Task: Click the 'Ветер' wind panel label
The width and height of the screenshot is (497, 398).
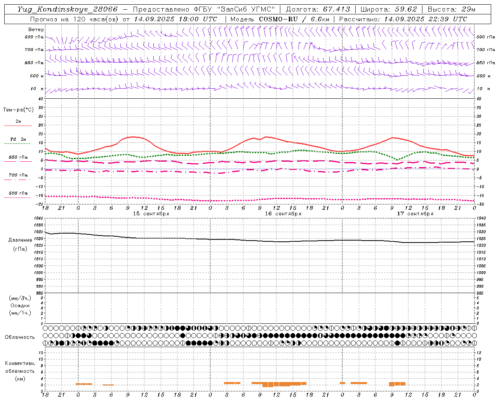Action: (x=36, y=30)
